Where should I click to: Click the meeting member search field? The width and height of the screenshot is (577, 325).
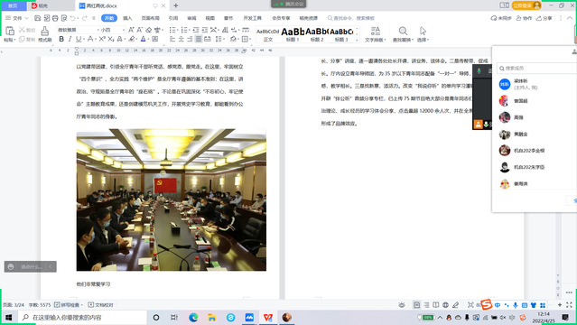click(537, 68)
